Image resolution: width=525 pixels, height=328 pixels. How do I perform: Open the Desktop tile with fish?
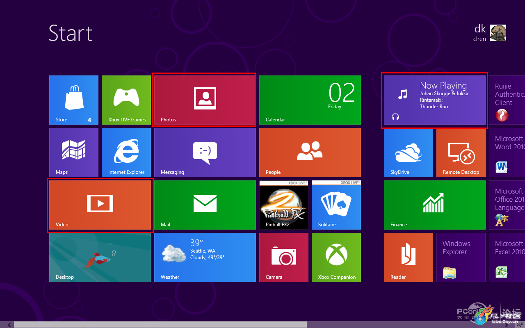pyautogui.click(x=100, y=257)
